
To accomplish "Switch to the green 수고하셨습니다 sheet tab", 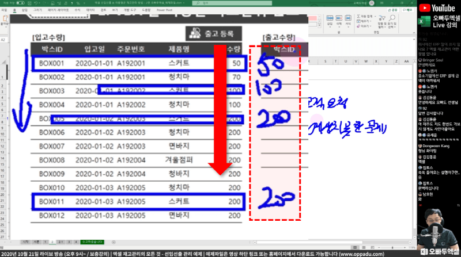I will tap(92, 242).
